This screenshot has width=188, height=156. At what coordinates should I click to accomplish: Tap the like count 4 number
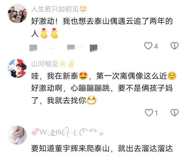(156, 46)
